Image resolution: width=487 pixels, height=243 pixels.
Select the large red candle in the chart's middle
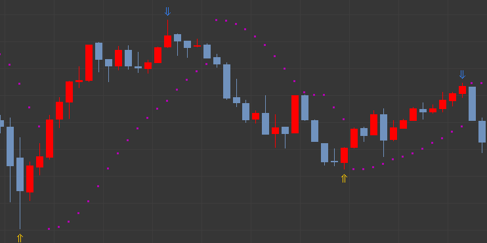(x=295, y=114)
